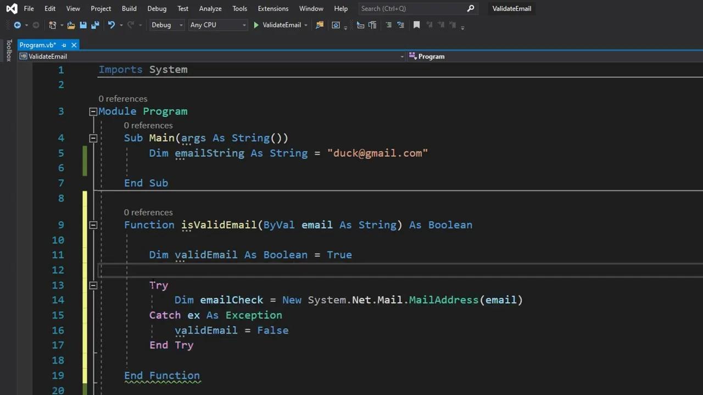
Task: Collapse the Module Program code block
Action: pyautogui.click(x=93, y=111)
